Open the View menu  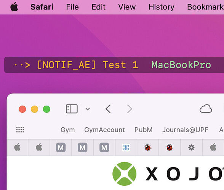click(127, 7)
